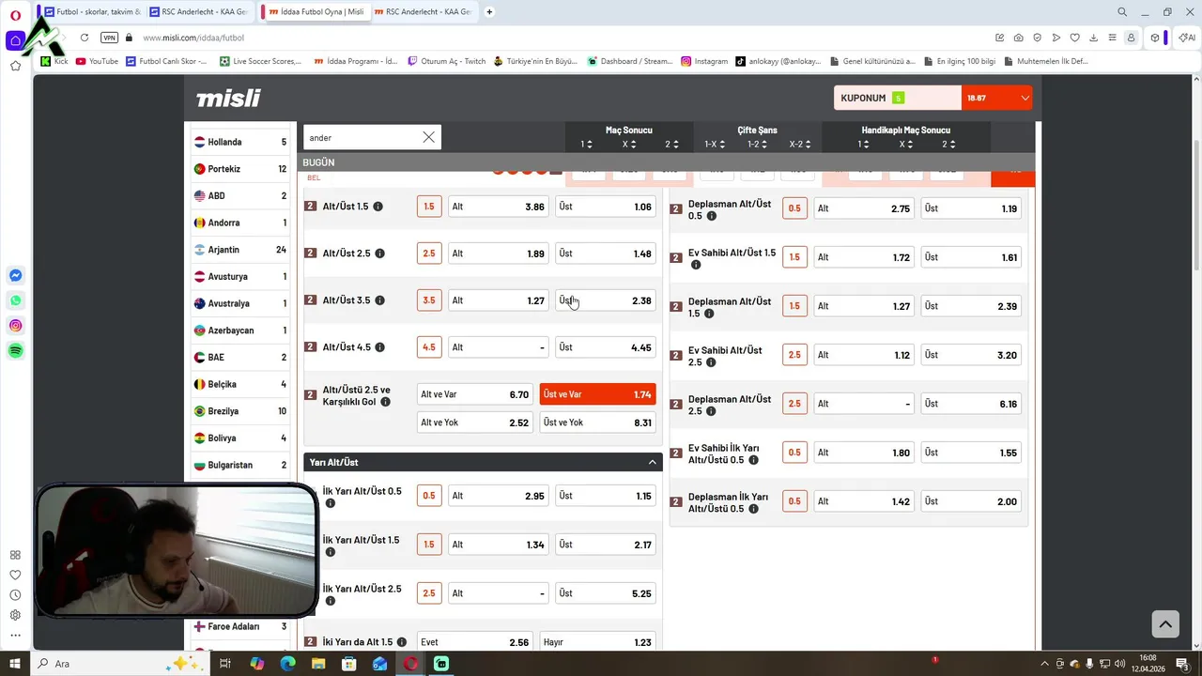The image size is (1202, 676).
Task: Select Üst 1.61 for Ev Sahibi Alt/Üst 1.5
Action: click(971, 257)
